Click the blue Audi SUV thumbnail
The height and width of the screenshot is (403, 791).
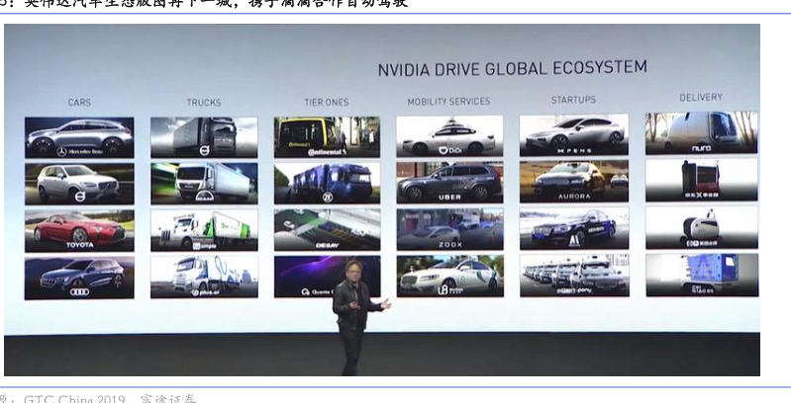(79, 278)
